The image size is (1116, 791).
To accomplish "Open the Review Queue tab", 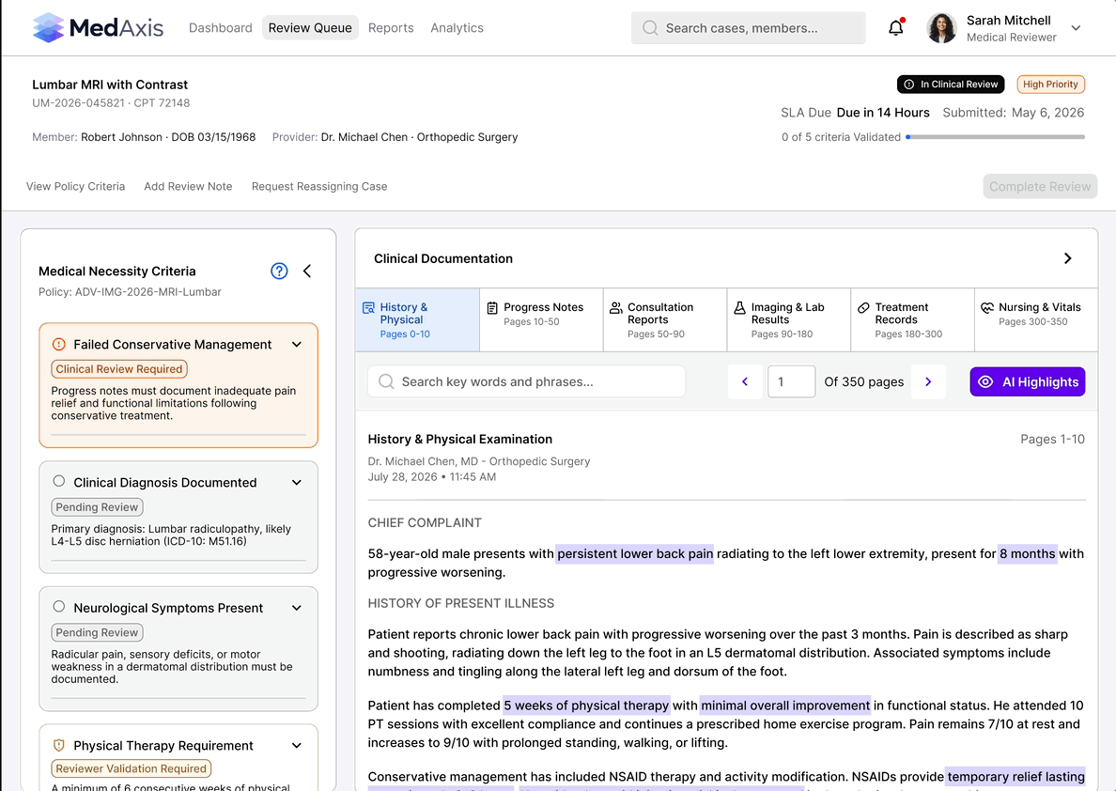I will coord(310,28).
